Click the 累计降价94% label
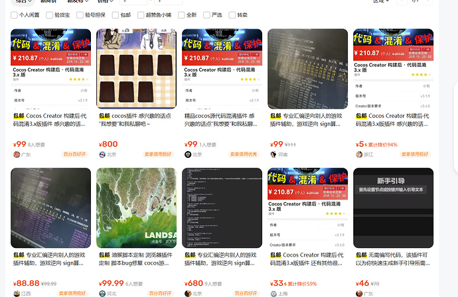This screenshot has width=458, height=297. coord(382,145)
